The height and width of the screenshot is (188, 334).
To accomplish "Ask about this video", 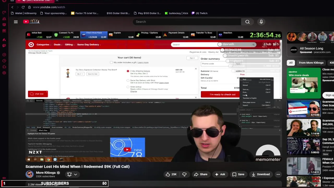I will 220,174.
